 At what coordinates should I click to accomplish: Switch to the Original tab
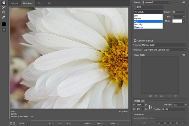tap(14, 3)
